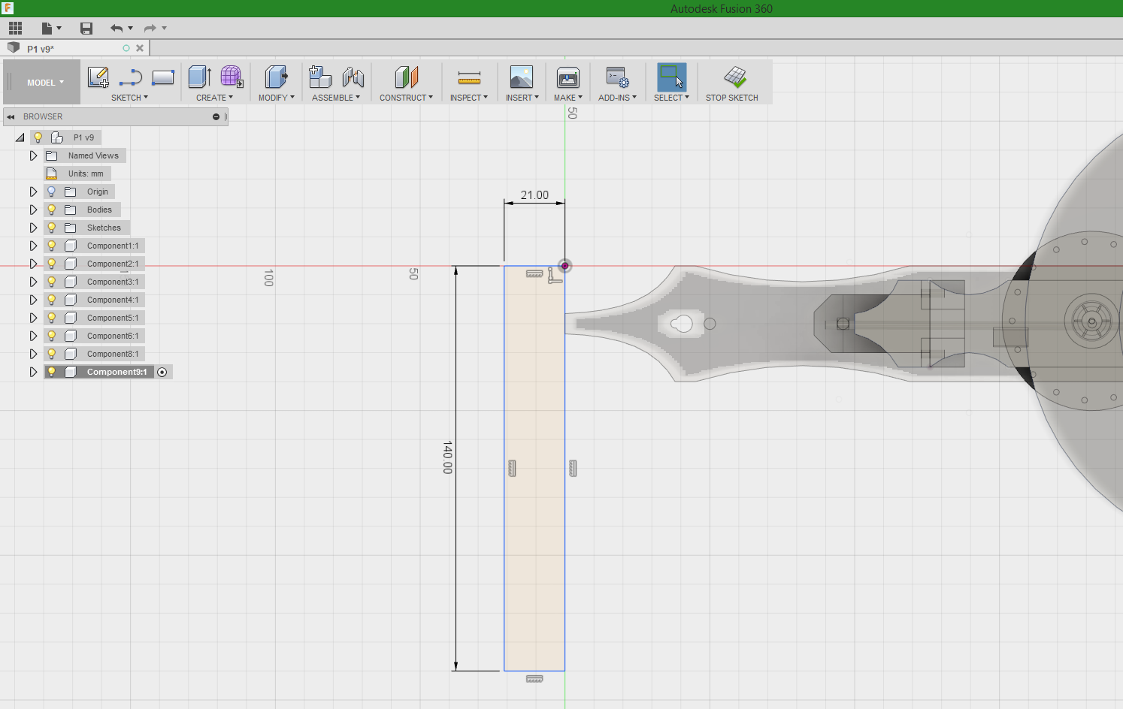The height and width of the screenshot is (709, 1123).
Task: Expand Component6:1 tree node
Action: point(33,336)
